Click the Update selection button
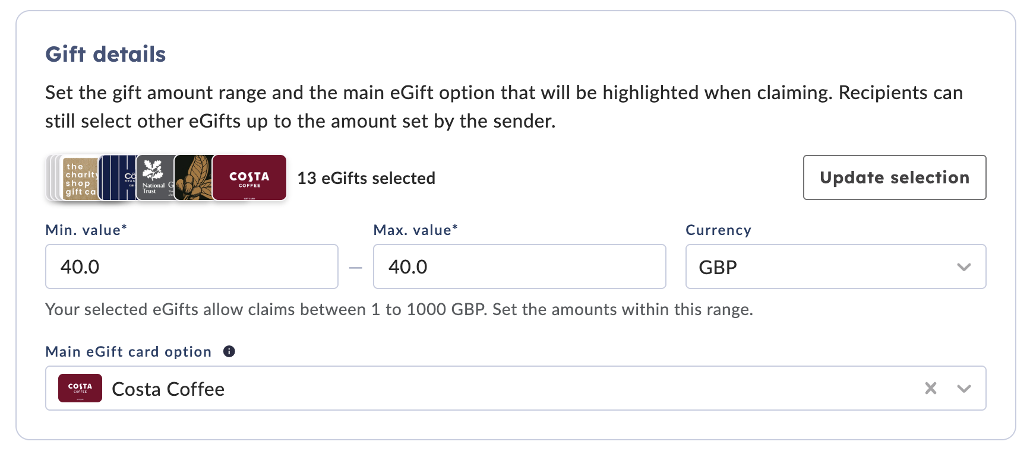 tap(895, 177)
